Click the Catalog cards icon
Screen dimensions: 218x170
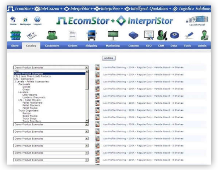point(32,35)
